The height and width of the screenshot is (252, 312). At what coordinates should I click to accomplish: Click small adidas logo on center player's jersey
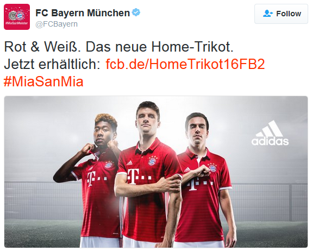click(129, 163)
